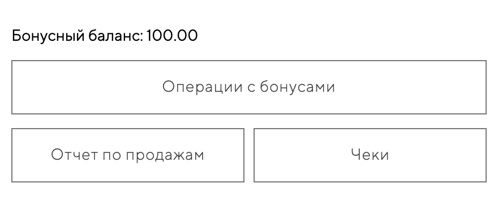Image resolution: width=498 pixels, height=204 pixels.
Task: Choose Отчет по продажам in the bottom row
Action: click(128, 155)
